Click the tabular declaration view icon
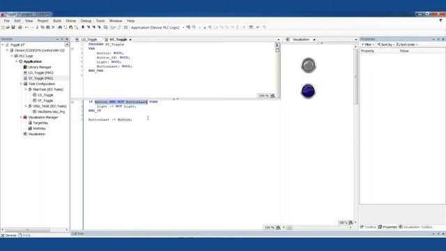The height and width of the screenshot is (251, 446). [x=277, y=50]
